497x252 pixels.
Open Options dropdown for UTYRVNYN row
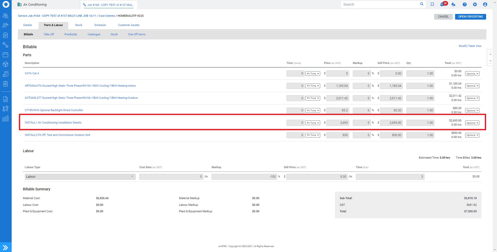point(472,110)
